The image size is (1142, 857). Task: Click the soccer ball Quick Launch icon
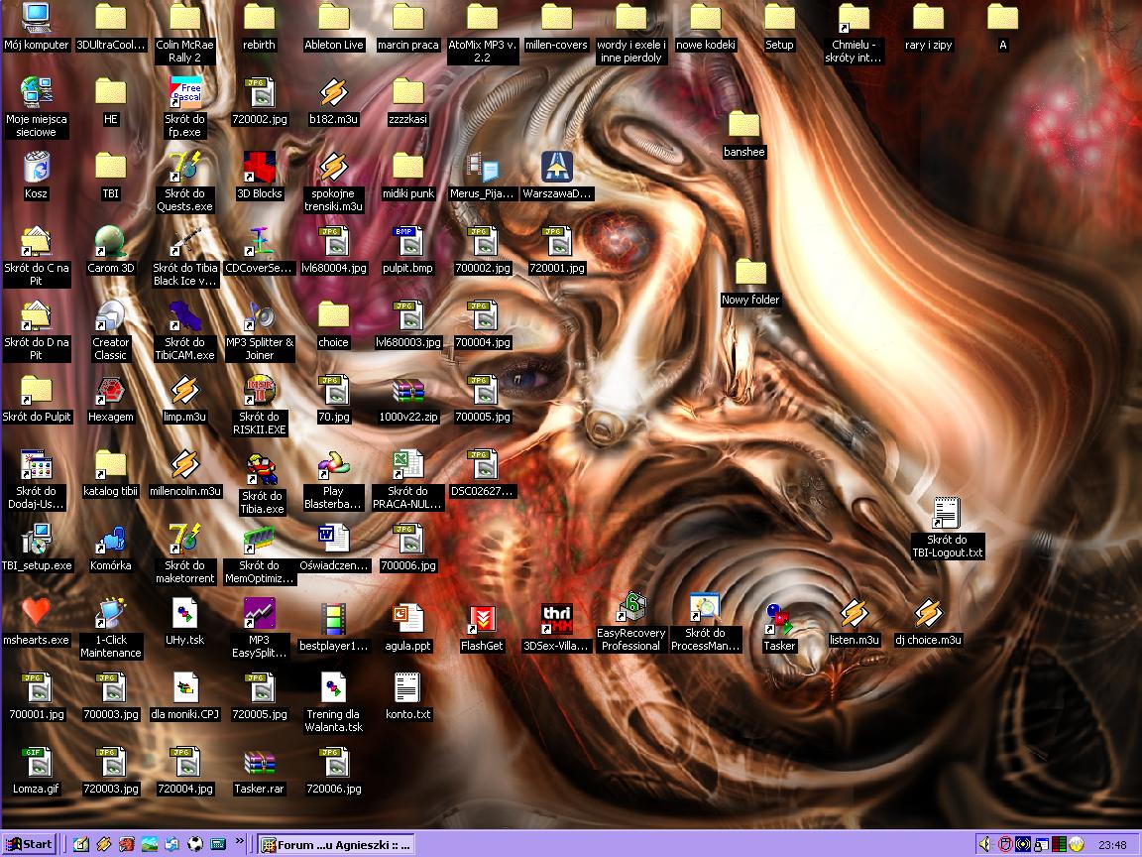pyautogui.click(x=195, y=844)
